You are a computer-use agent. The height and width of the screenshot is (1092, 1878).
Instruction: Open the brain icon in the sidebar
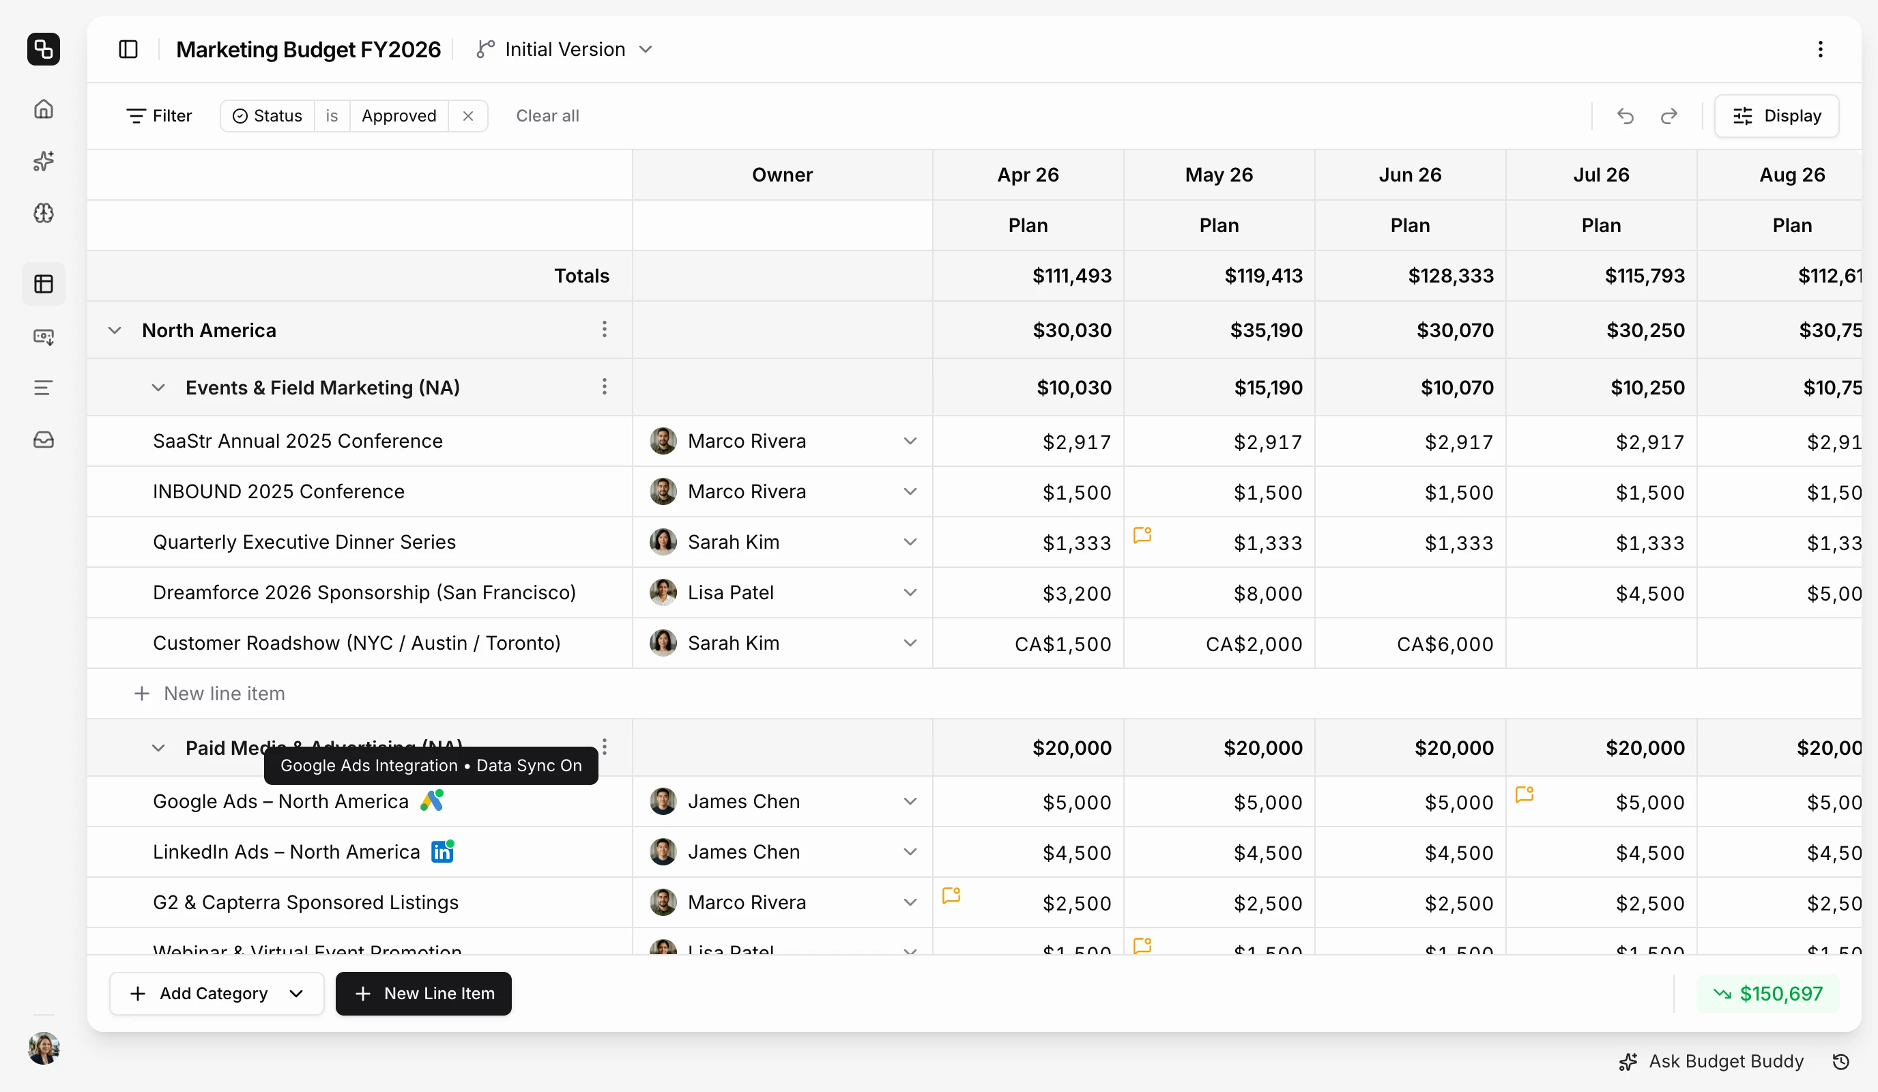point(43,213)
